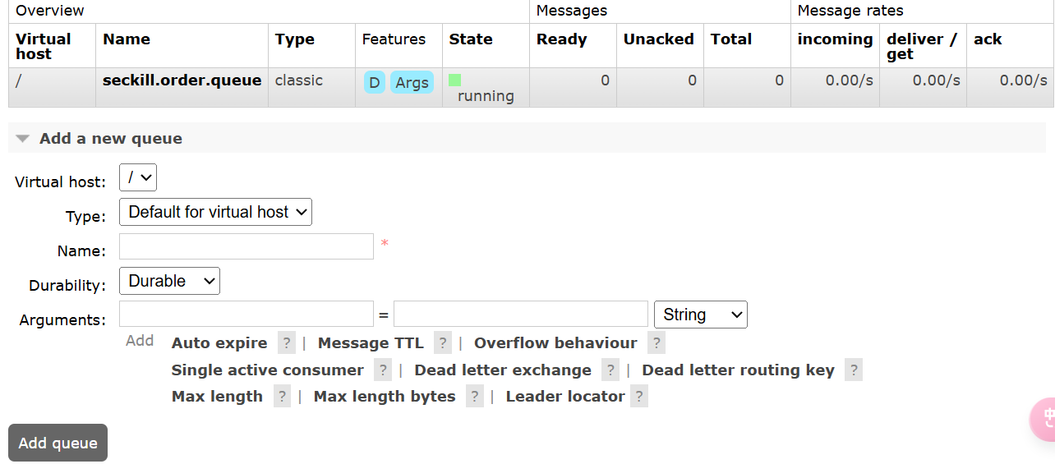Screen dimensions: 1055x464
Task: Open the Overflow behaviour help question mark
Action: click(656, 343)
